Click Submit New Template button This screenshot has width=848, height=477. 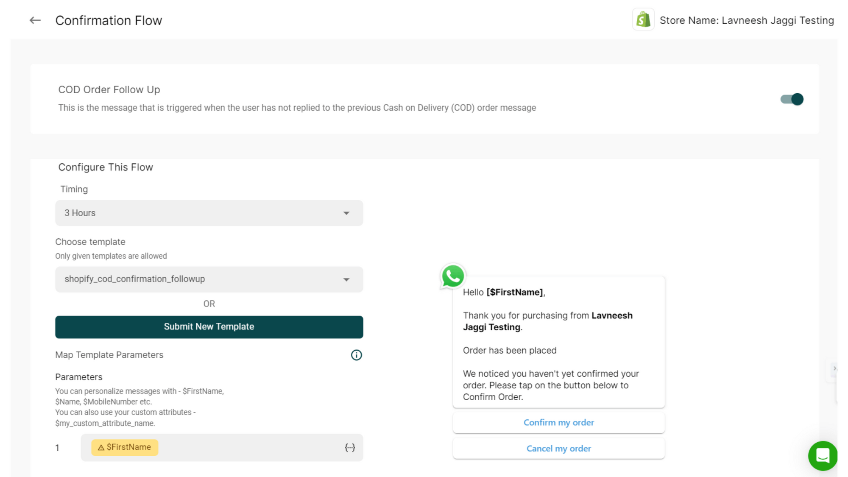pyautogui.click(x=209, y=327)
